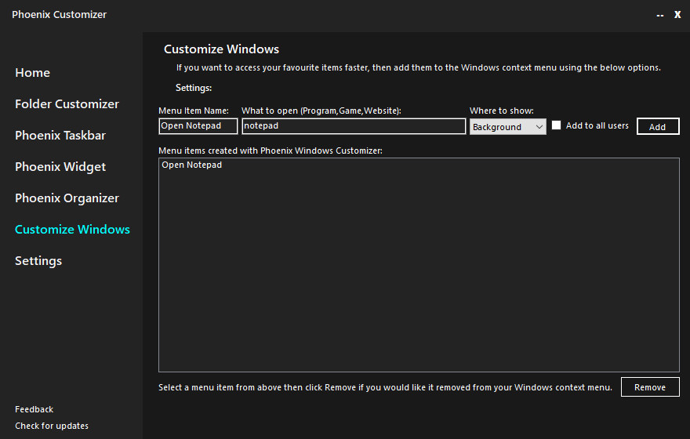
Task: Expand the Where to show dropdown
Action: [507, 127]
